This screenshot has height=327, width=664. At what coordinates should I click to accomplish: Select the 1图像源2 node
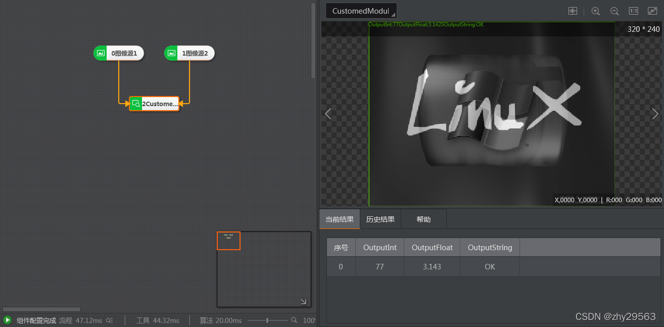point(189,53)
